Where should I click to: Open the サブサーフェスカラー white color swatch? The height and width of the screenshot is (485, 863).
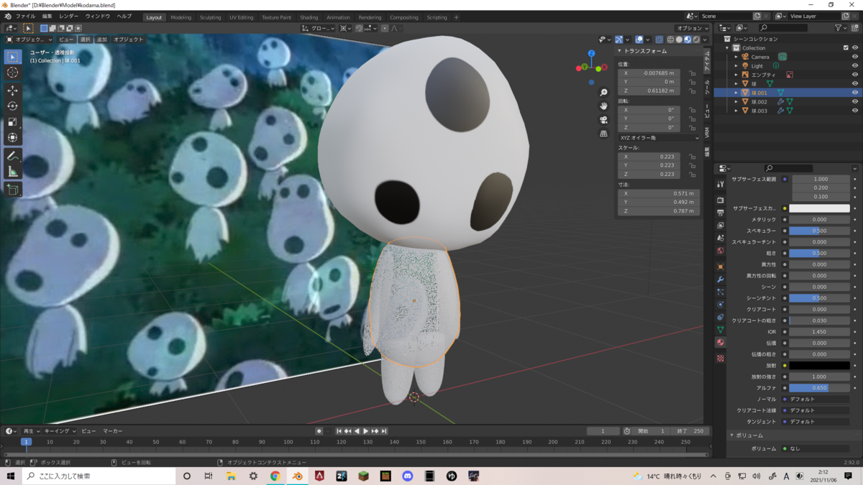[x=819, y=208]
